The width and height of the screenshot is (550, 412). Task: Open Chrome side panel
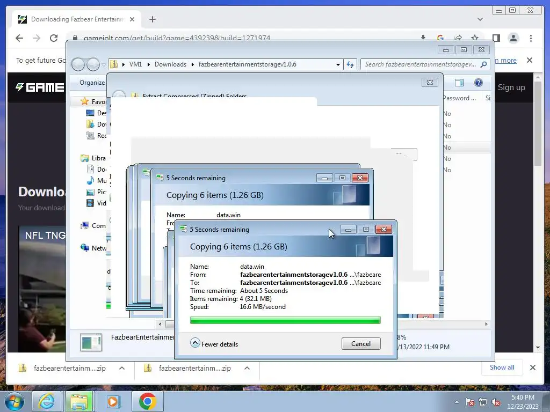[496, 38]
